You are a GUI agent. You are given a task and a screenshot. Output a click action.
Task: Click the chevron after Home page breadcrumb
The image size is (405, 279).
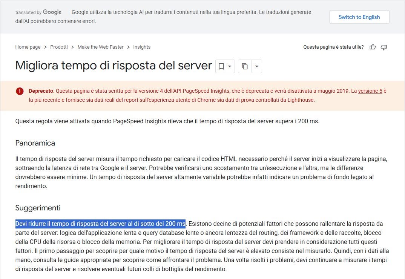46,47
